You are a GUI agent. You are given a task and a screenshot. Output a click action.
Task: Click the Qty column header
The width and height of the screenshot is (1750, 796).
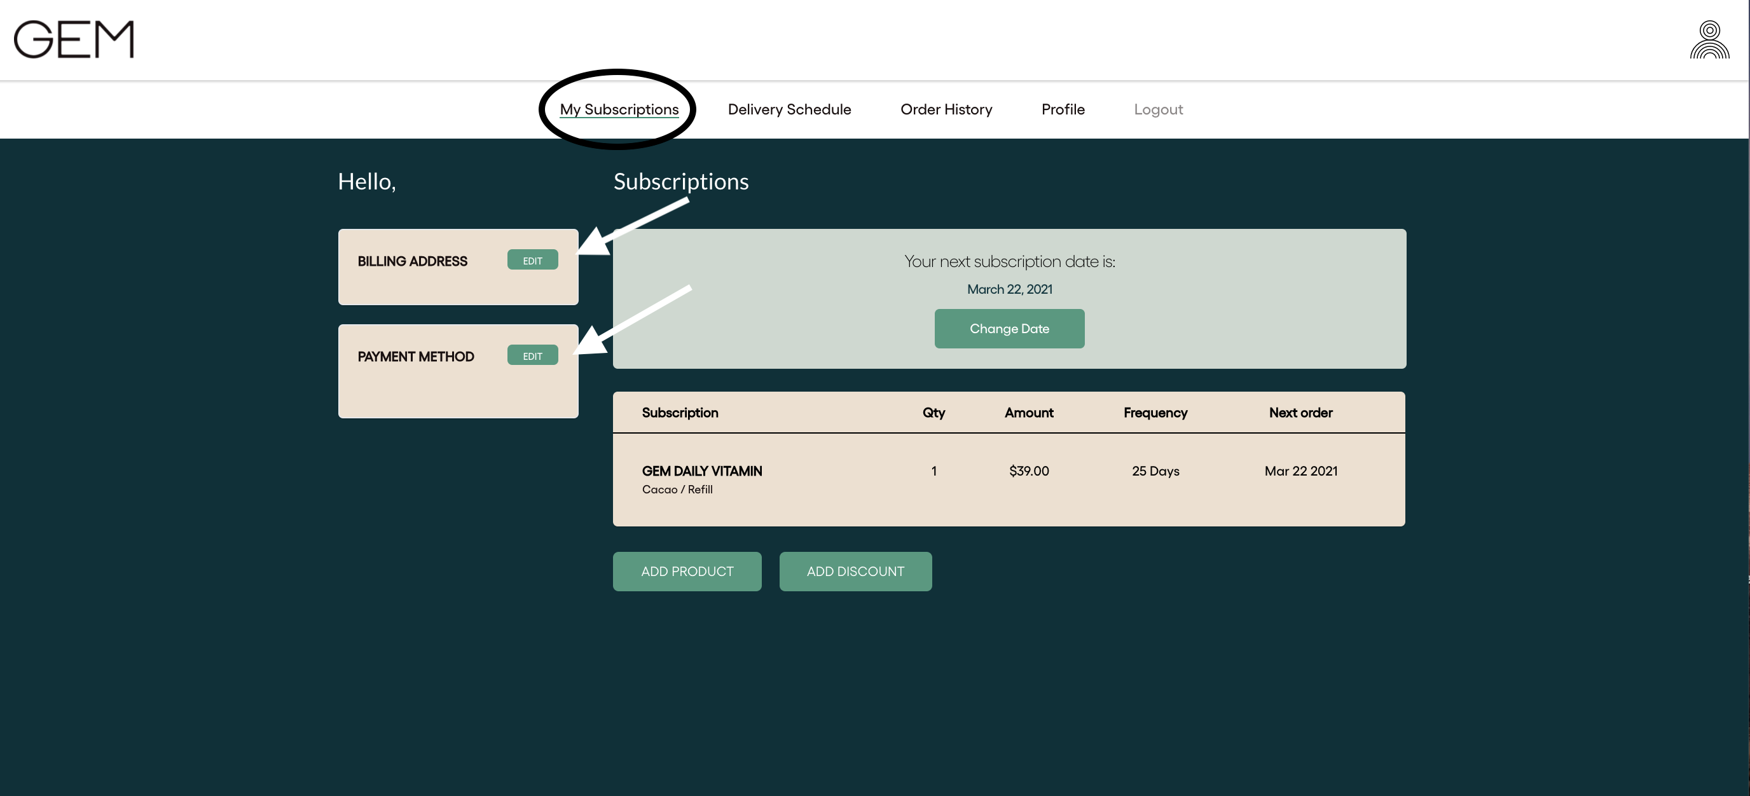934,412
